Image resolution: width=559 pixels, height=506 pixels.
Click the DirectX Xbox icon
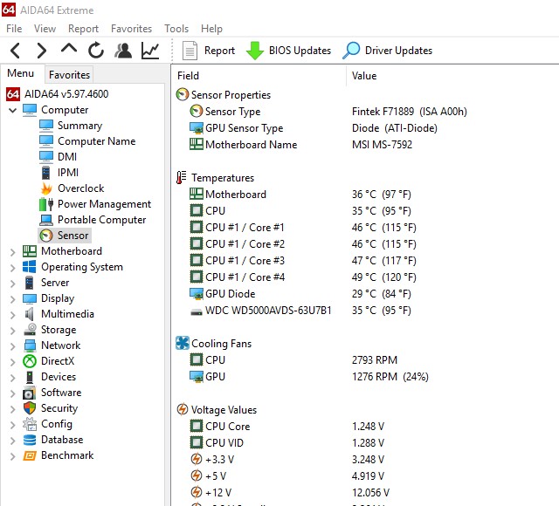pos(30,361)
